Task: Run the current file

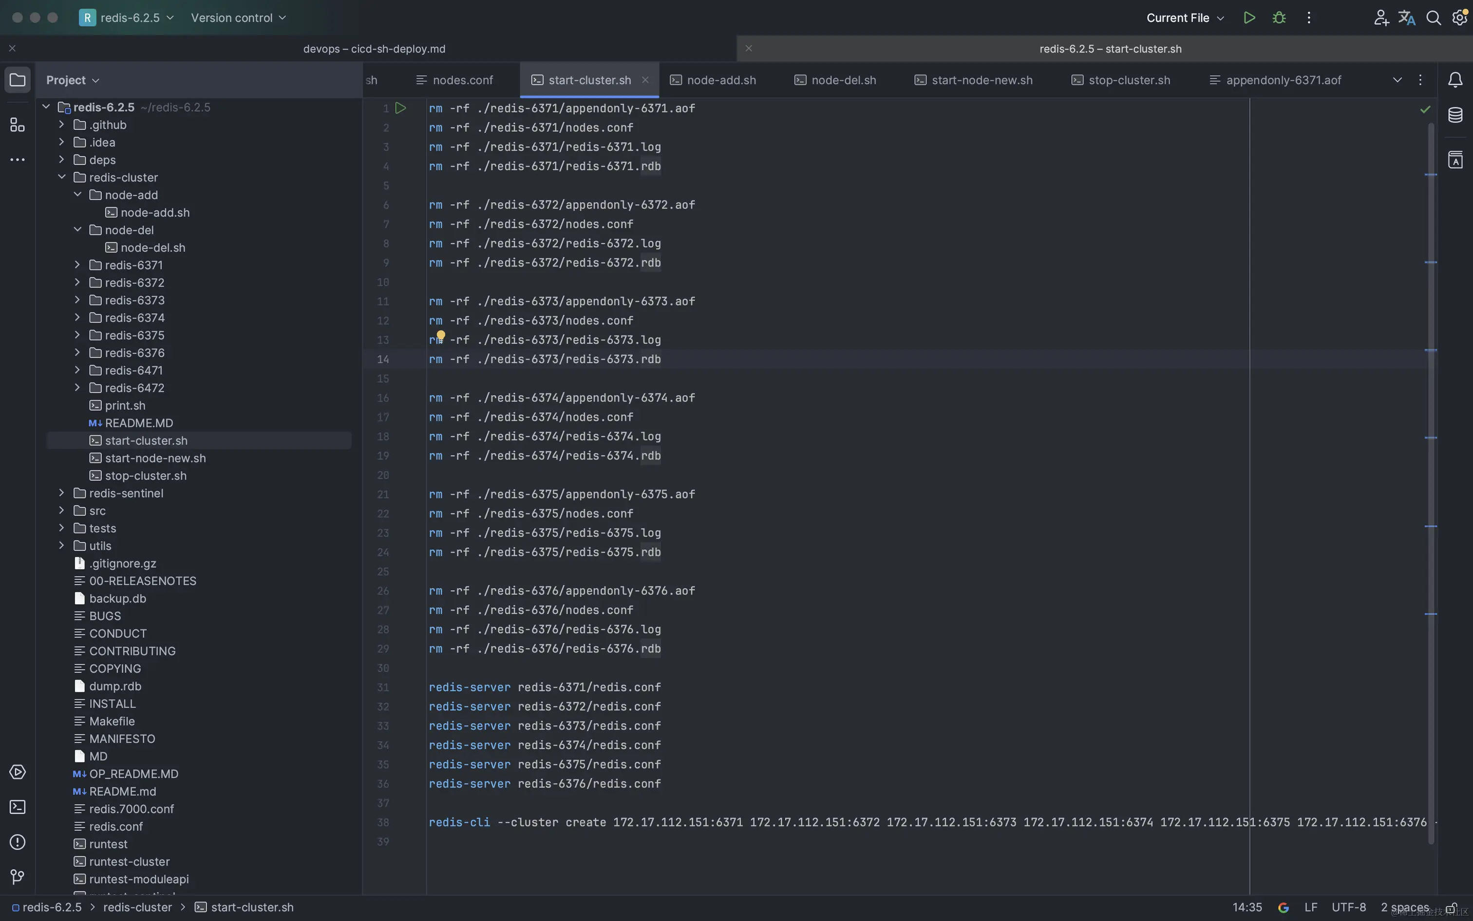Action: [1249, 18]
